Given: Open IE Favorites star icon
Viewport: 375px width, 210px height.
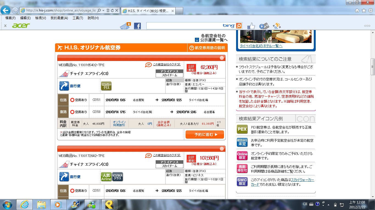Looking at the screenshot, I should pyautogui.click(x=364, y=11).
